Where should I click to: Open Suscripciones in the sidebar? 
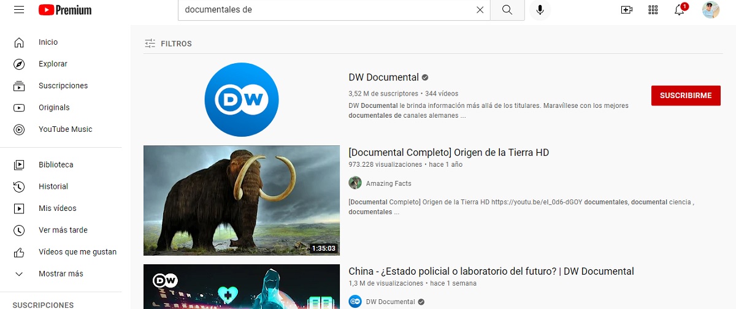(x=63, y=86)
